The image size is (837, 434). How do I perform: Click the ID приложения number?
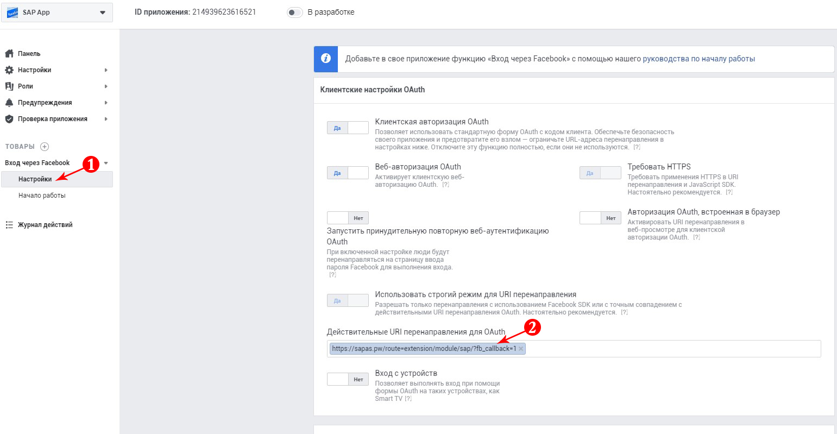pos(224,12)
